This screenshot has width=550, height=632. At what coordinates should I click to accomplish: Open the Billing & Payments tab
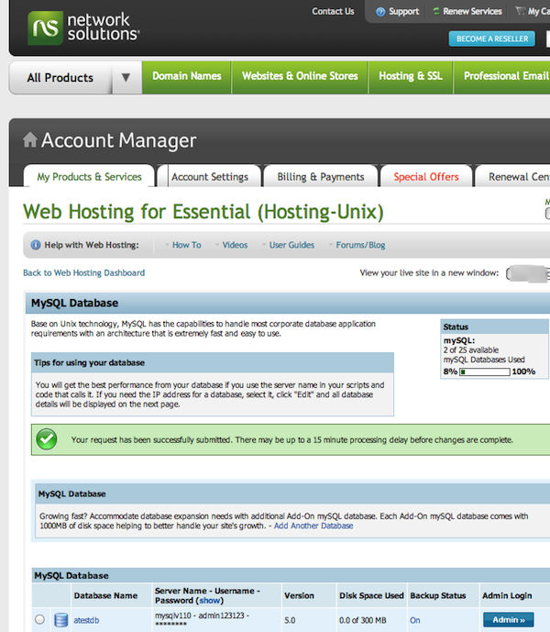pyautogui.click(x=320, y=177)
